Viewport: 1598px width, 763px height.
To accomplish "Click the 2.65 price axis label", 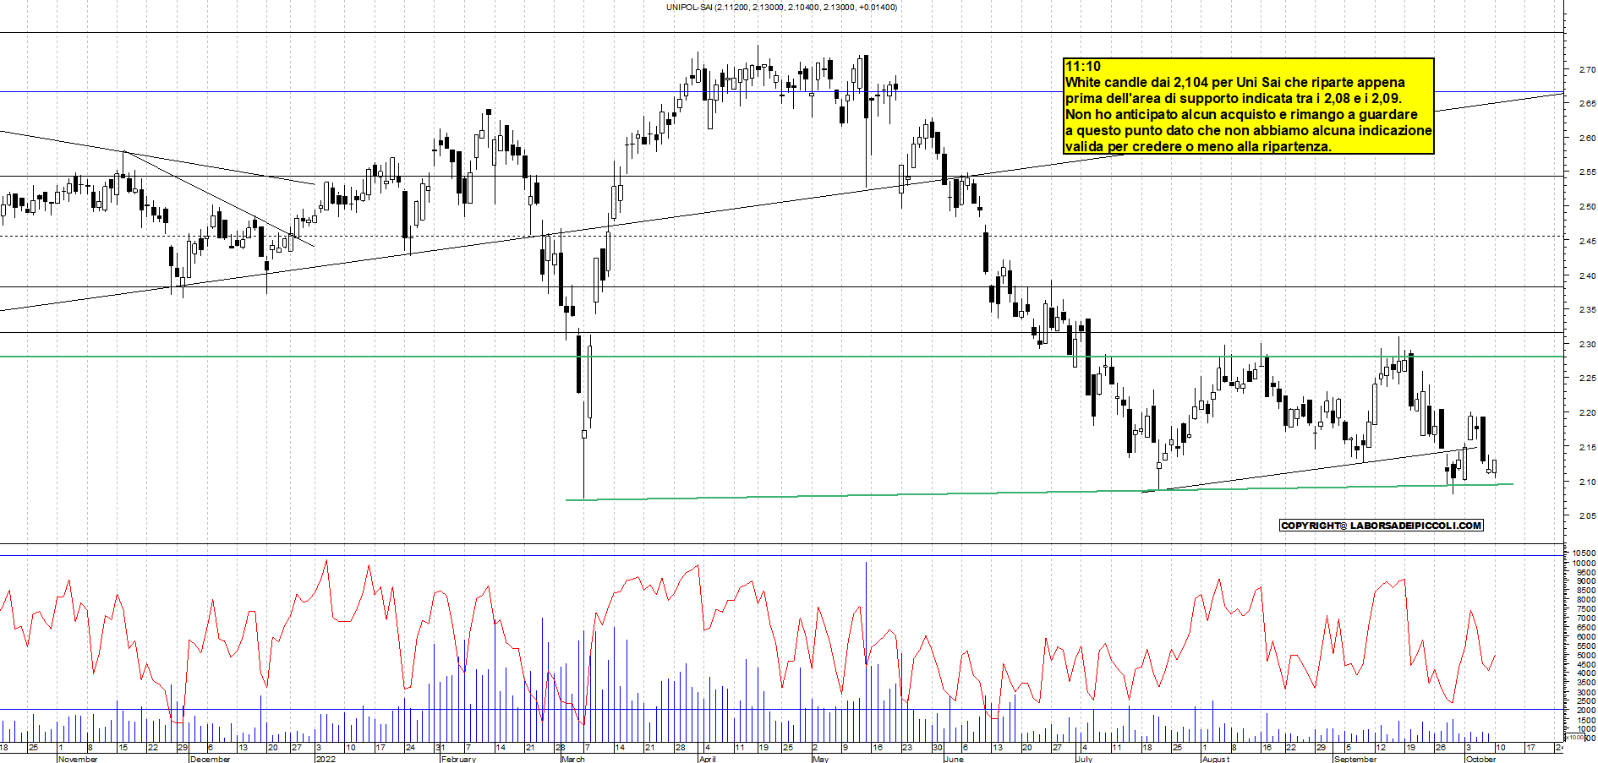I will pos(1586,104).
